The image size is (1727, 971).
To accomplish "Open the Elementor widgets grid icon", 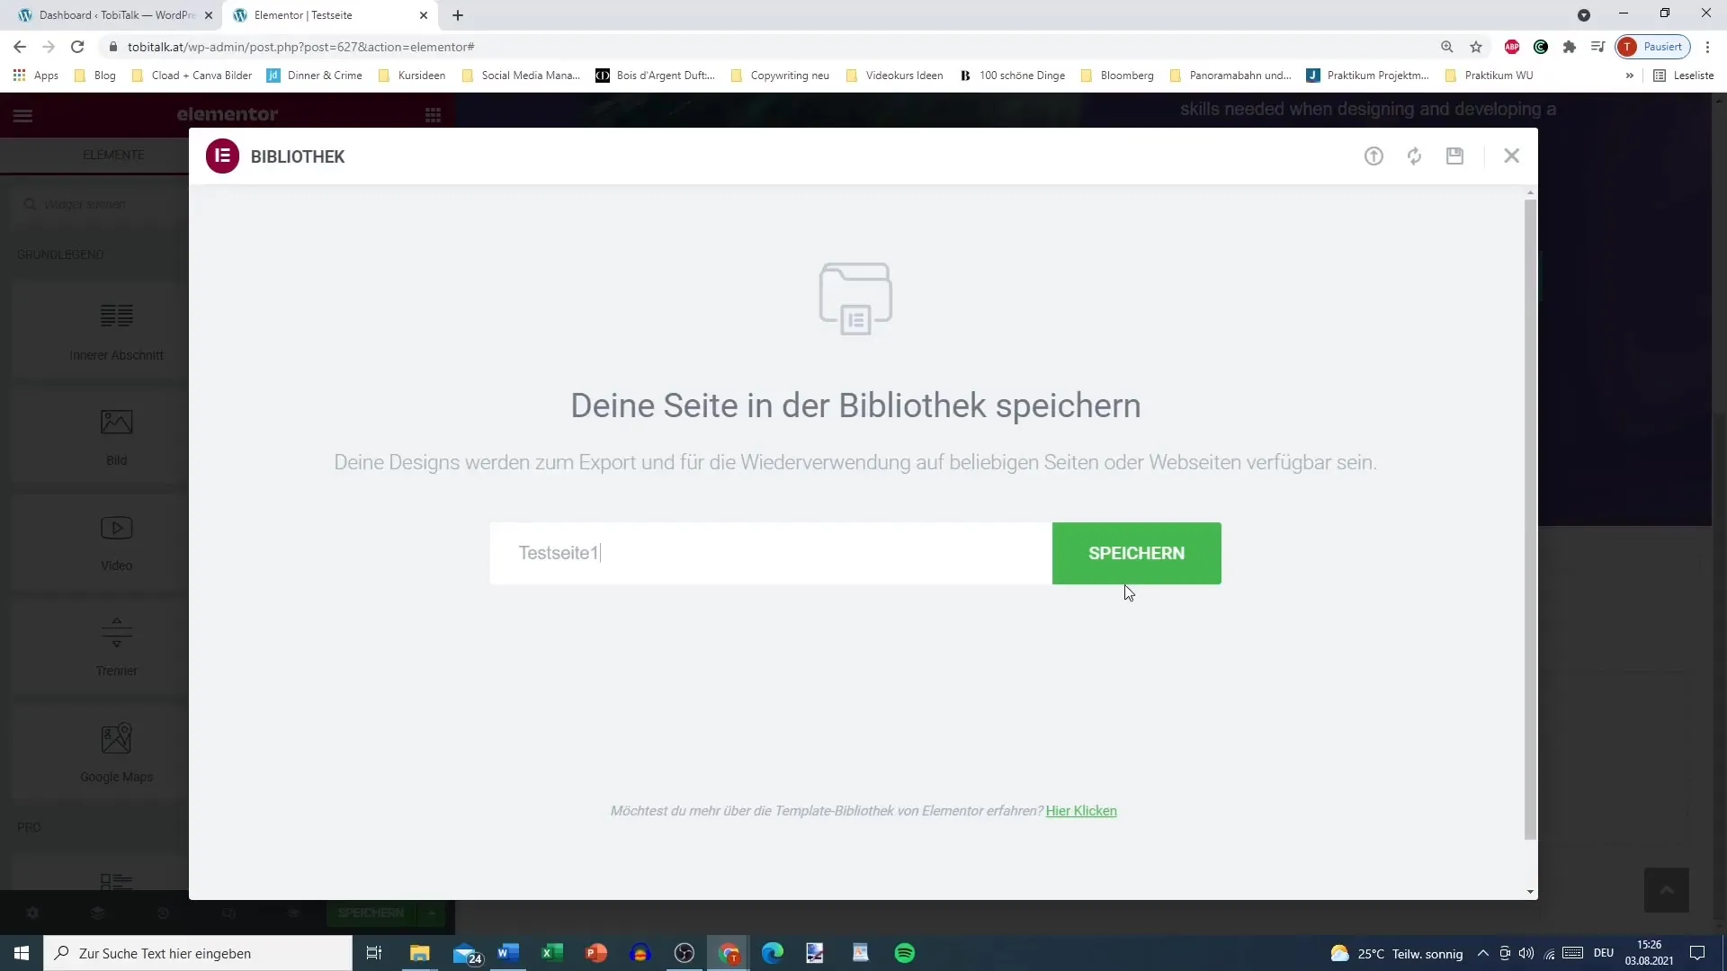I will click(x=433, y=115).
